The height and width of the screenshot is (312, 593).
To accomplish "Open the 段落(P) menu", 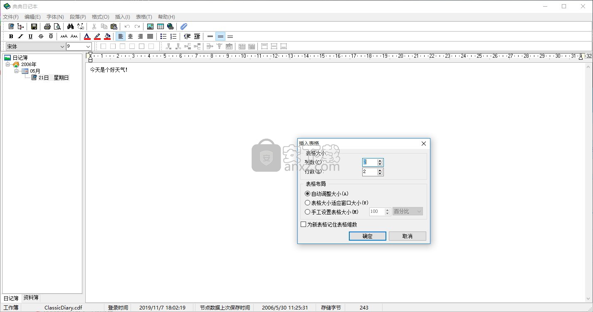I will (78, 17).
